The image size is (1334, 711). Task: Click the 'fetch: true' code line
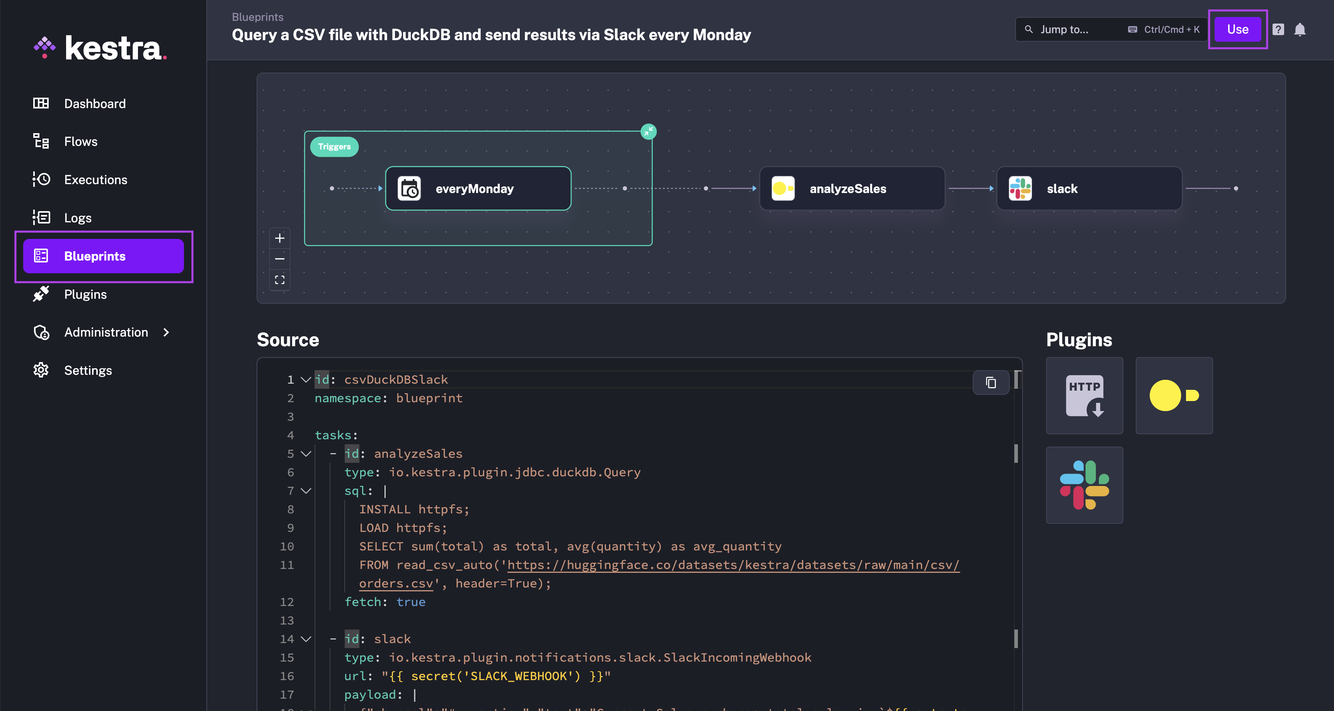pyautogui.click(x=385, y=602)
